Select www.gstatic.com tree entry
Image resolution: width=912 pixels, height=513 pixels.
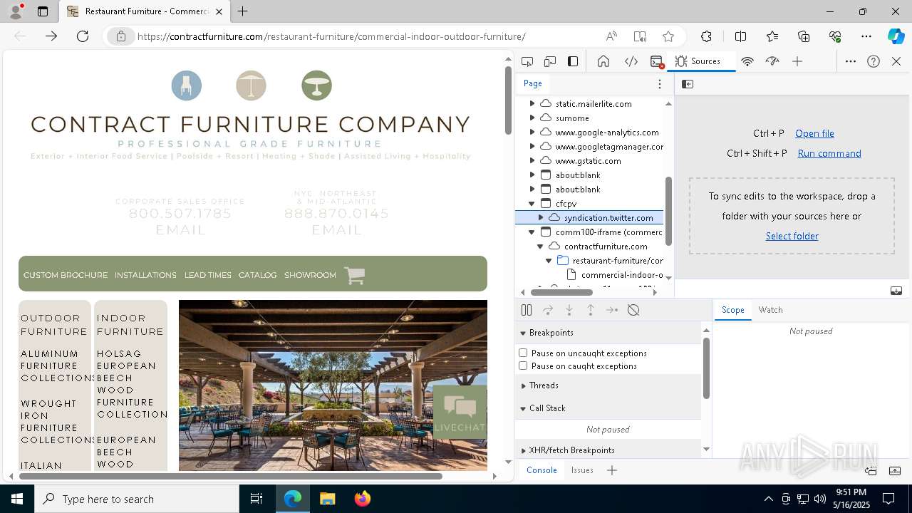(x=588, y=160)
